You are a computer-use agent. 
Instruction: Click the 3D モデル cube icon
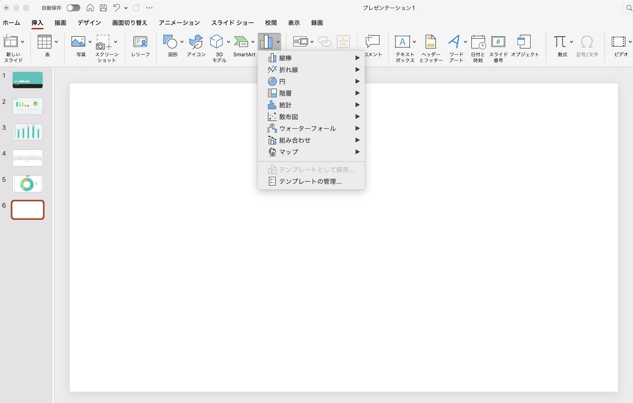coord(217,42)
